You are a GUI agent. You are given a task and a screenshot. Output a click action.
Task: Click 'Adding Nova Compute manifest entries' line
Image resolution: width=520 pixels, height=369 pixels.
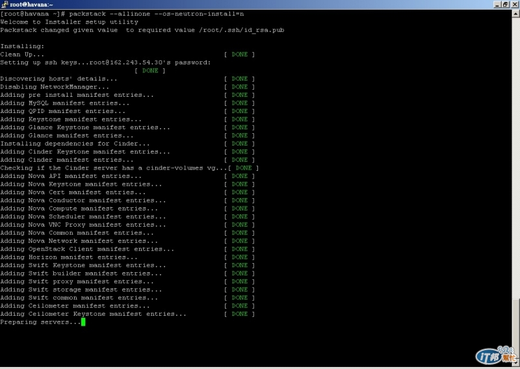[x=79, y=209]
